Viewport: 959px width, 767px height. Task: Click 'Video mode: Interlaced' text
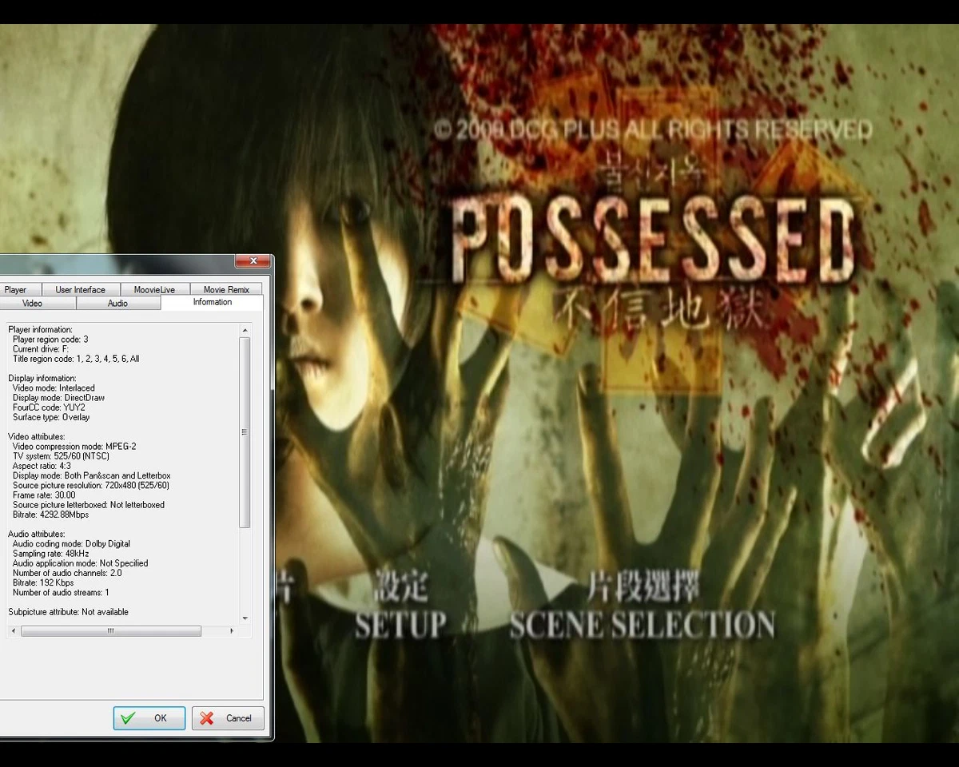(x=54, y=388)
